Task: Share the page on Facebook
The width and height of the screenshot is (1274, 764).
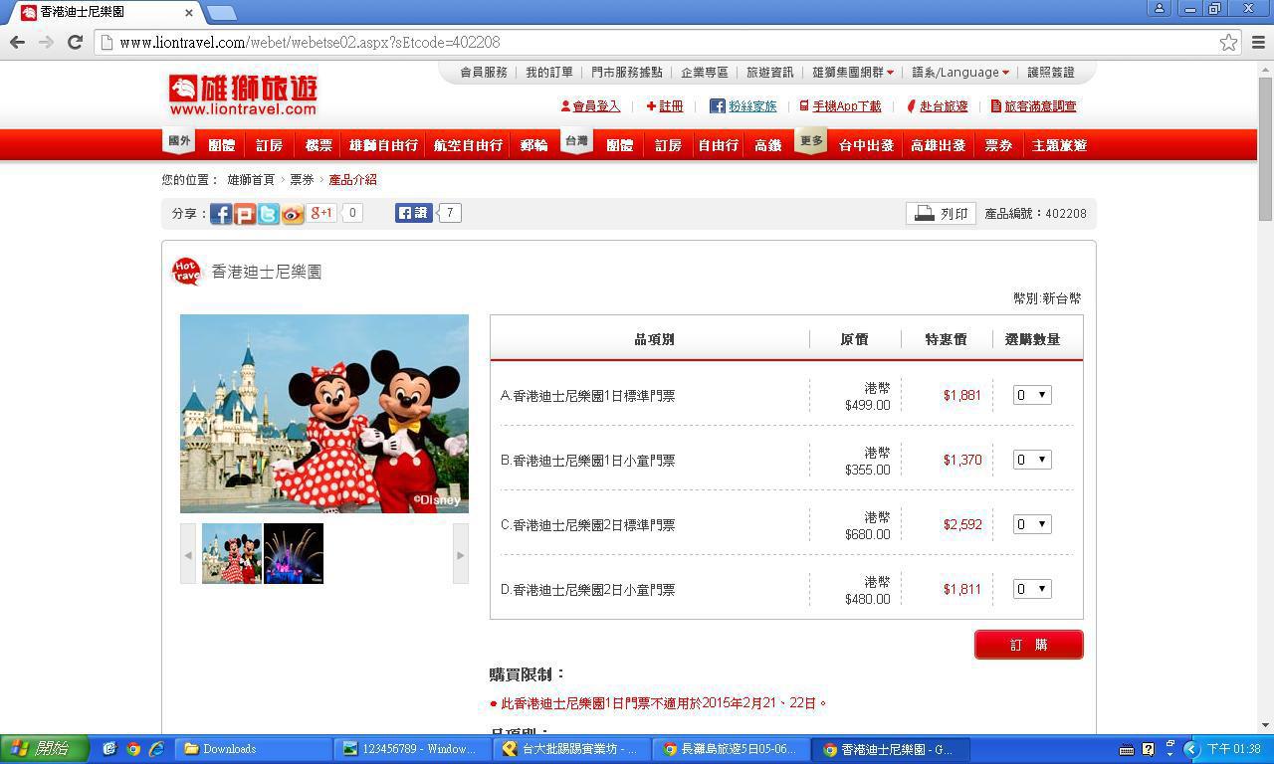Action: [221, 214]
